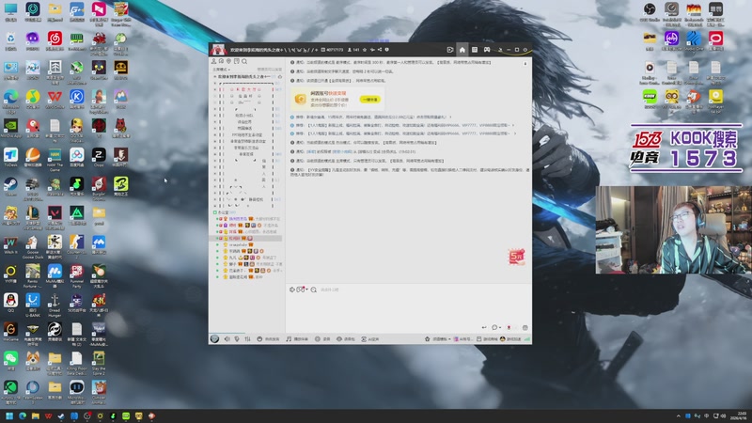Open the audio mixer settings icon
752x423 pixels.
click(247, 339)
